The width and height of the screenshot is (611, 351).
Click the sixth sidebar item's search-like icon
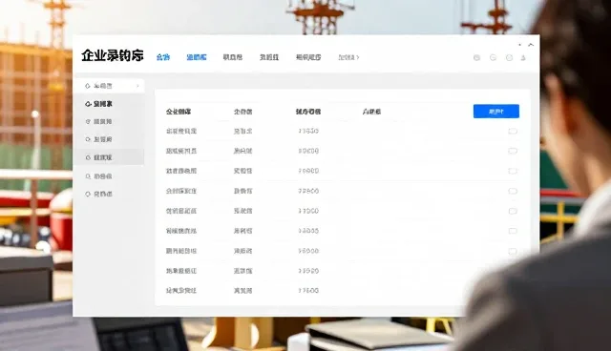tap(88, 176)
